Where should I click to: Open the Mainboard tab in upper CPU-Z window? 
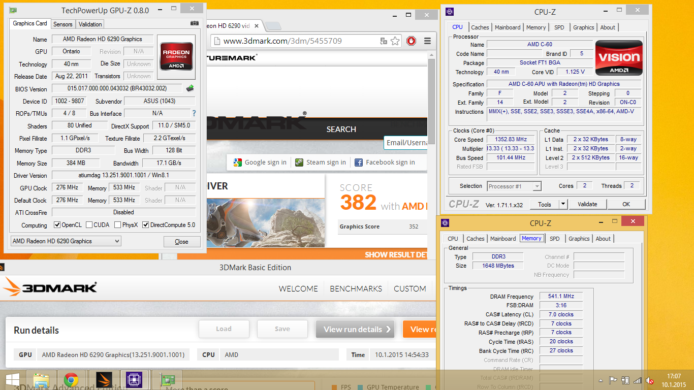click(508, 27)
